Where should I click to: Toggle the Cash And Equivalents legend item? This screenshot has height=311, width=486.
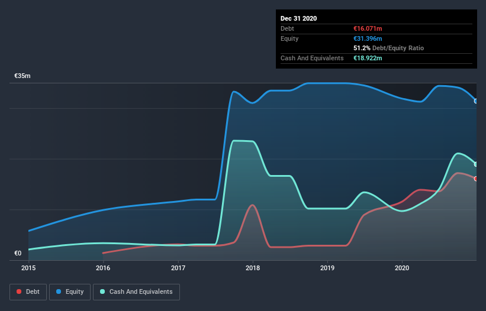click(136, 292)
